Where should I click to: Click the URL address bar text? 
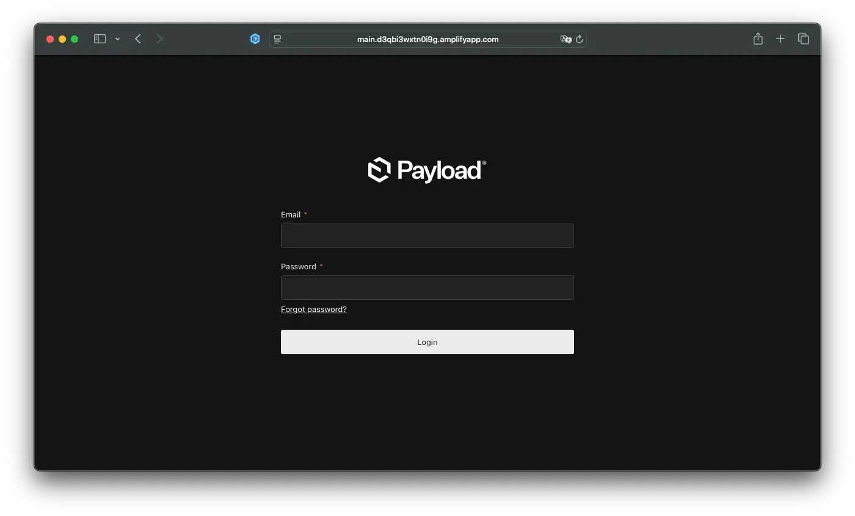428,39
